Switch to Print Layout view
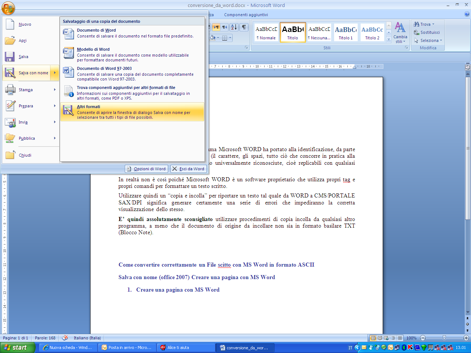Screen dimensions: 471x353 [x=373, y=338]
